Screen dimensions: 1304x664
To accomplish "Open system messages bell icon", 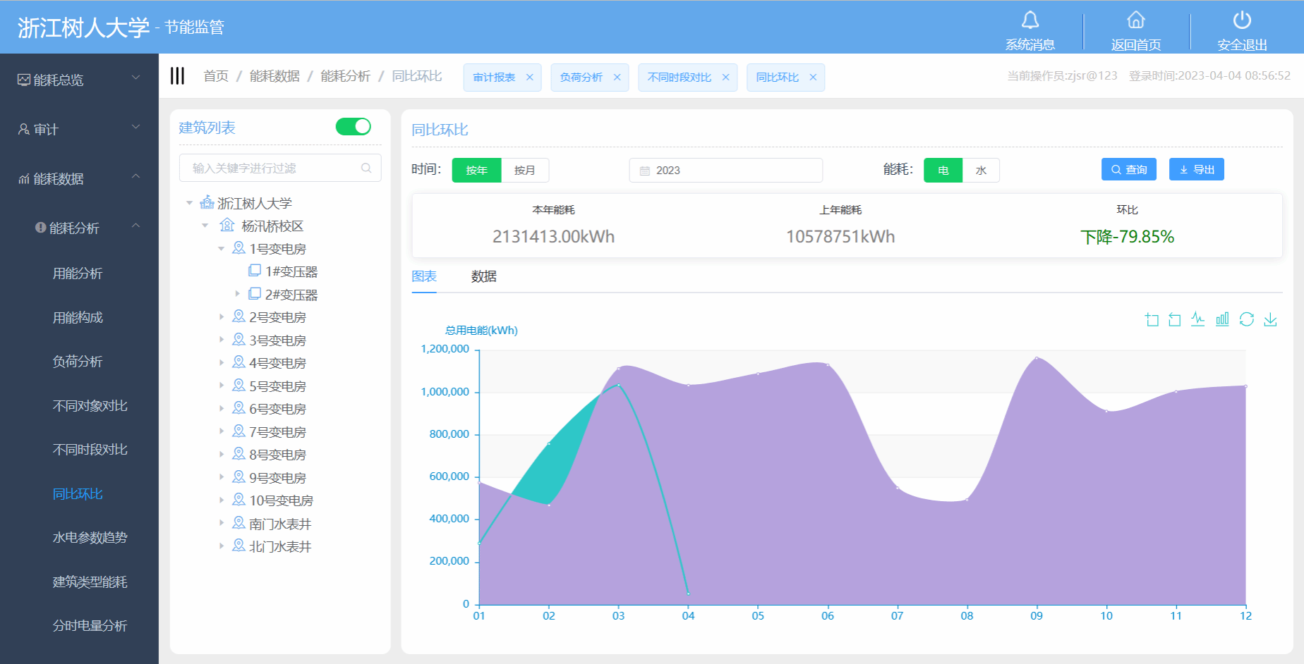I will pos(1030,20).
